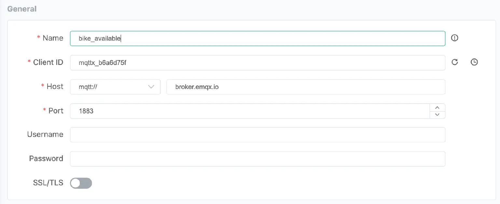The image size is (500, 204).
Task: Click the "SSL/TLS" label text
Action: pyautogui.click(x=48, y=183)
